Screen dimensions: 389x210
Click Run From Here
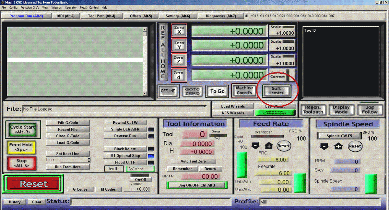[68, 167]
